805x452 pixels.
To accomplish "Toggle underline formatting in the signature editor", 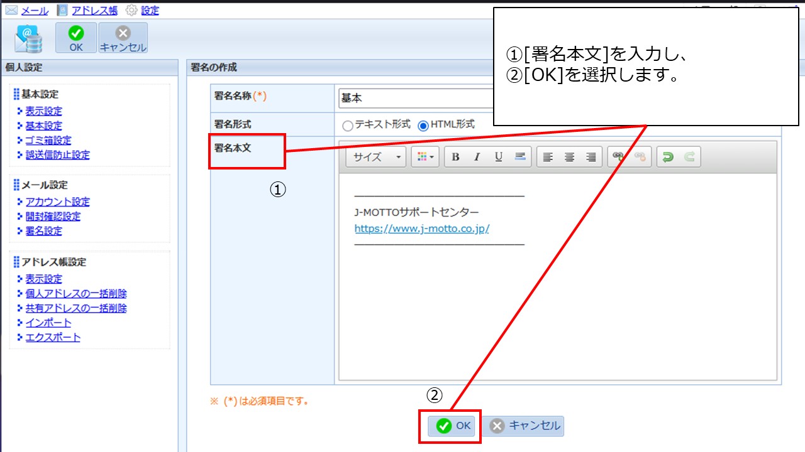I will 498,157.
